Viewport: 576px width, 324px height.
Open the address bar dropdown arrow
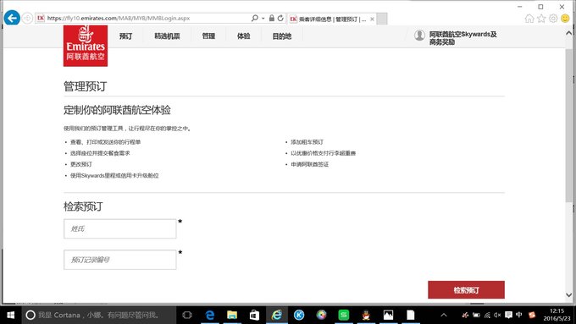(263, 19)
